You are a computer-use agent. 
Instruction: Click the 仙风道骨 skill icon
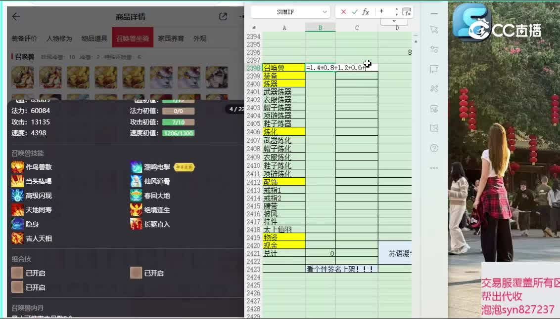(x=136, y=181)
